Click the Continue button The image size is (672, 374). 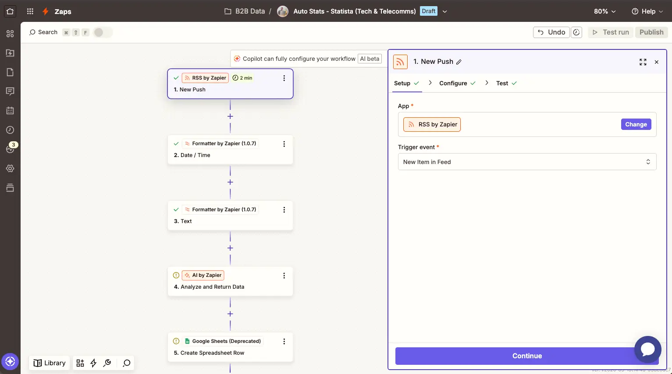pyautogui.click(x=527, y=356)
